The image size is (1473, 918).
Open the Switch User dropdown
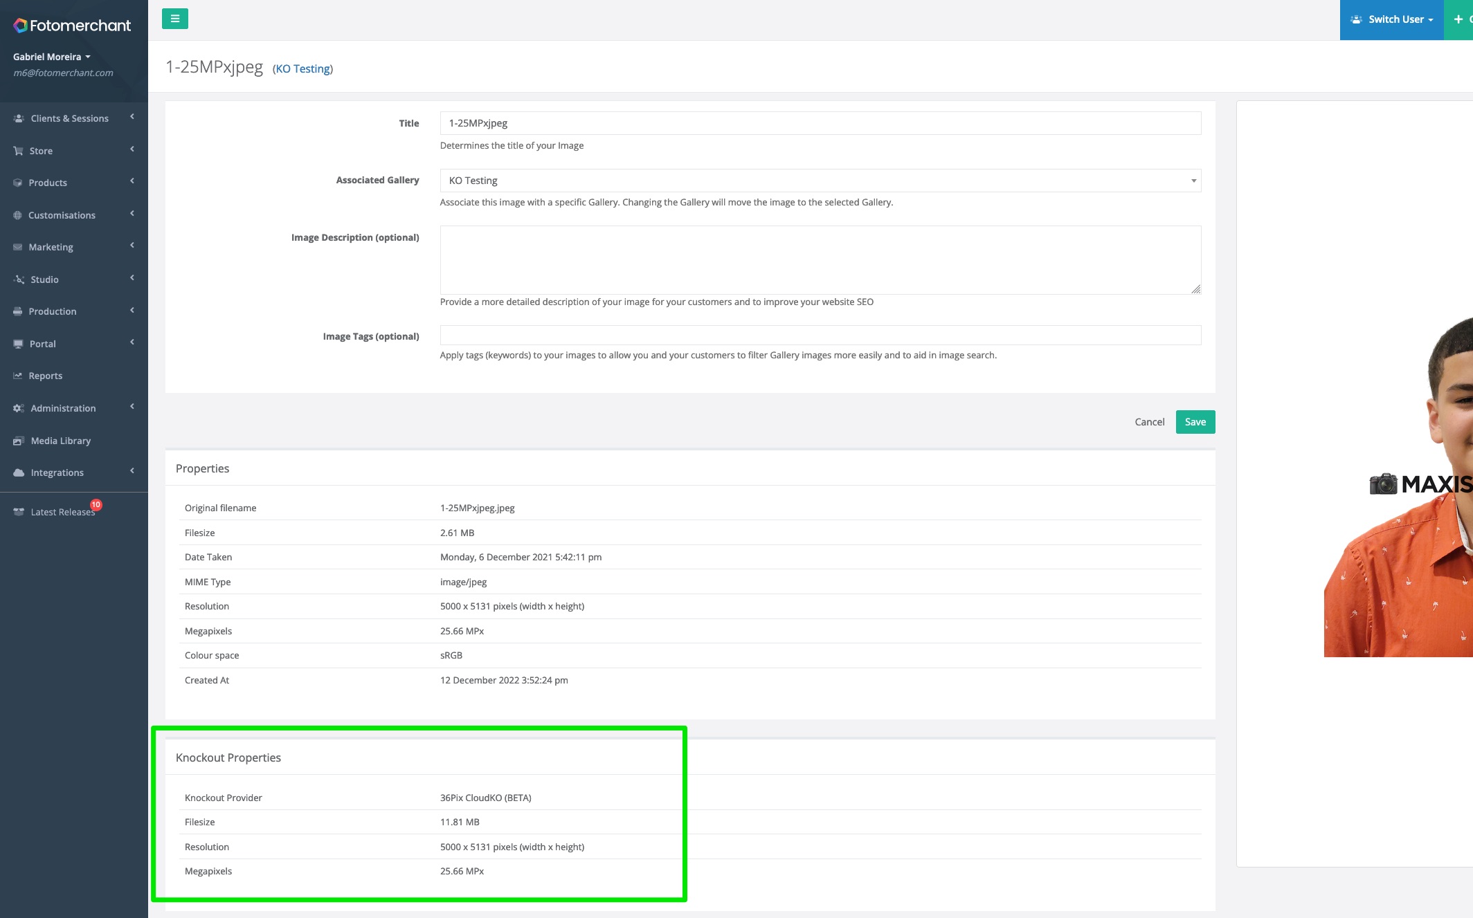[x=1391, y=19]
